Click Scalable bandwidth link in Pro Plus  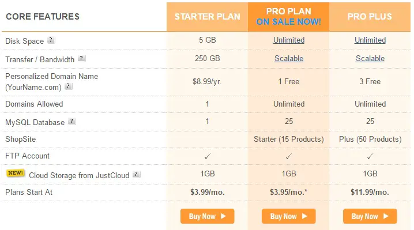point(370,58)
